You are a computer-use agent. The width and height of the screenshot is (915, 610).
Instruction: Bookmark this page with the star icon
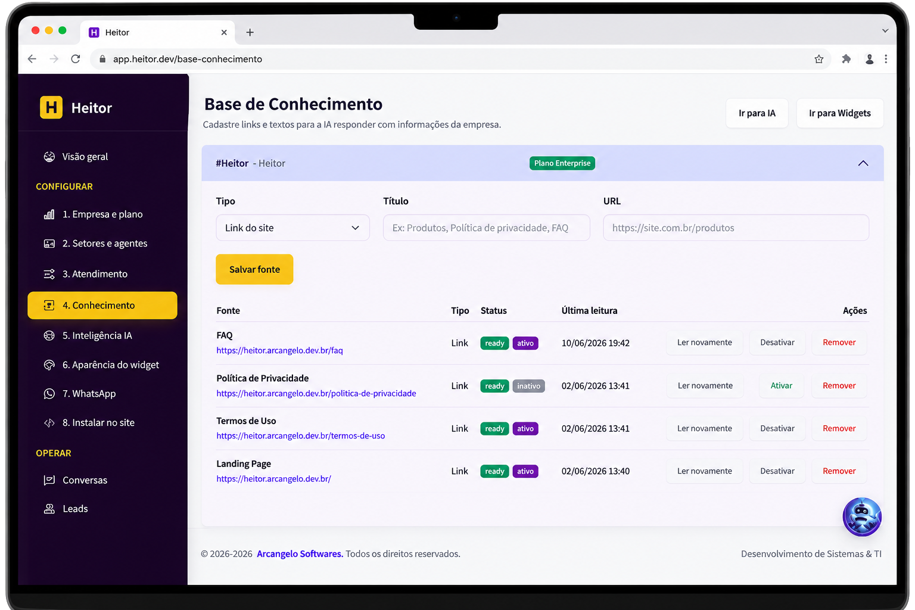point(819,59)
